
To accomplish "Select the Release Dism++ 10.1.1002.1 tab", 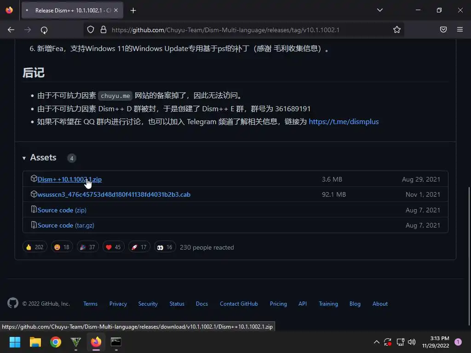I will pos(72,10).
